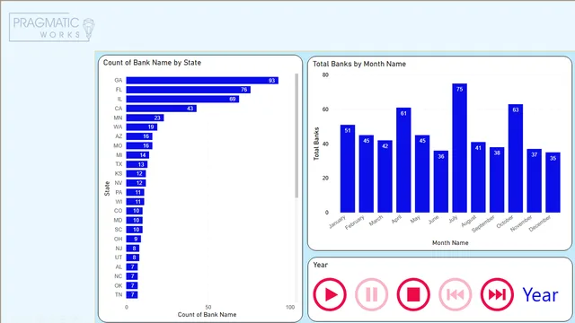Select the AL bar showing 7
This screenshot has height=323, width=575.
[132, 267]
